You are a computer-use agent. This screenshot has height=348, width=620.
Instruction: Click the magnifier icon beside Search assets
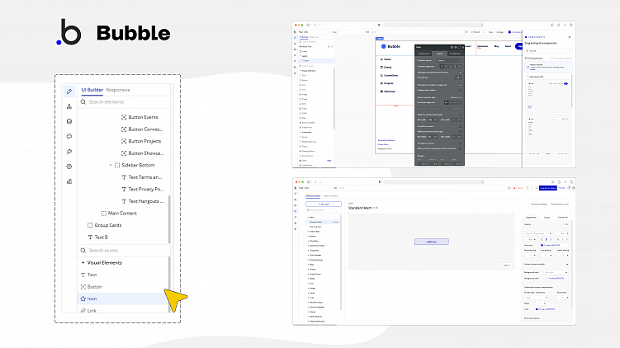point(83,251)
